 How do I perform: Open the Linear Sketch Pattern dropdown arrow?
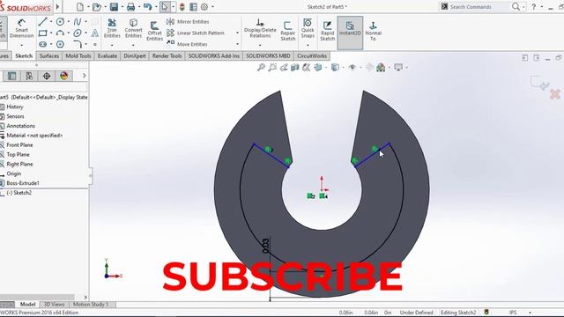coord(237,33)
